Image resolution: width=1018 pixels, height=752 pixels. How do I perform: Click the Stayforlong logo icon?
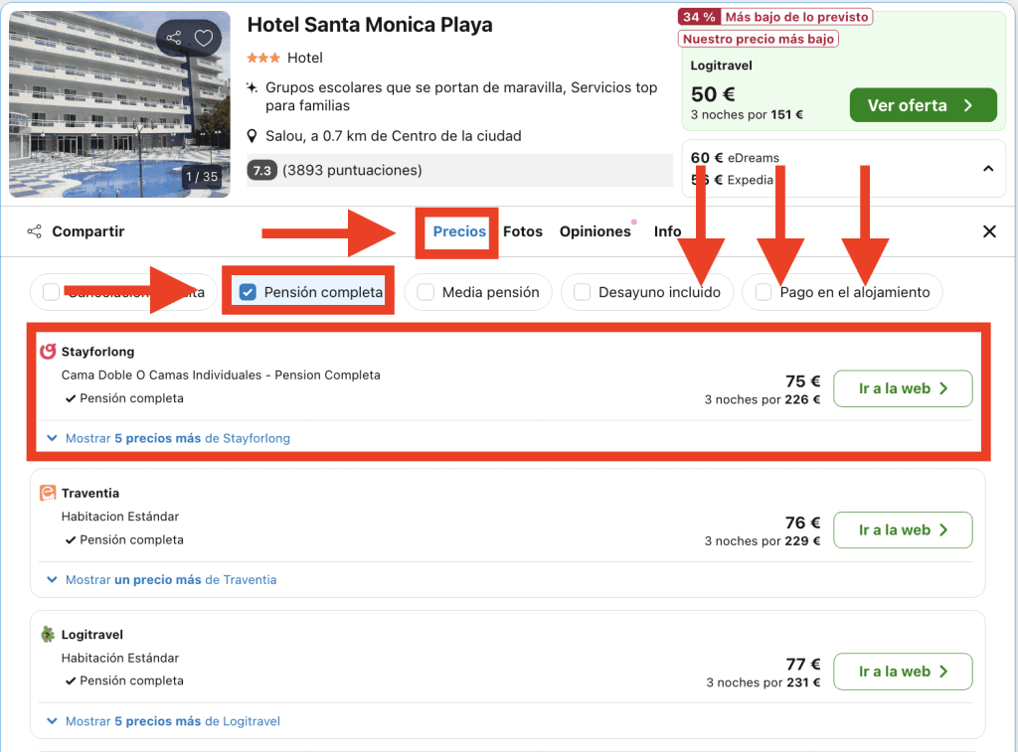click(x=48, y=352)
